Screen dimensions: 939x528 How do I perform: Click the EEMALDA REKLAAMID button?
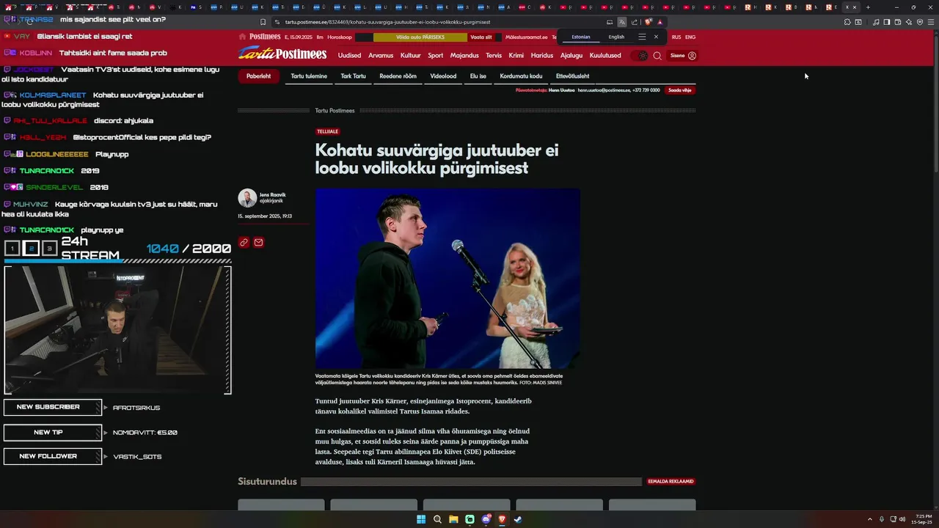pyautogui.click(x=671, y=482)
